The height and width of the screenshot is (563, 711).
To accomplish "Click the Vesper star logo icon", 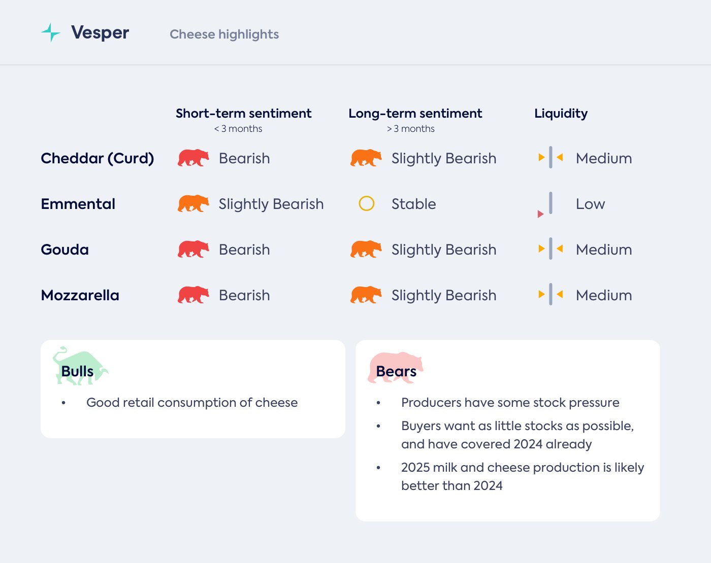I will (51, 32).
